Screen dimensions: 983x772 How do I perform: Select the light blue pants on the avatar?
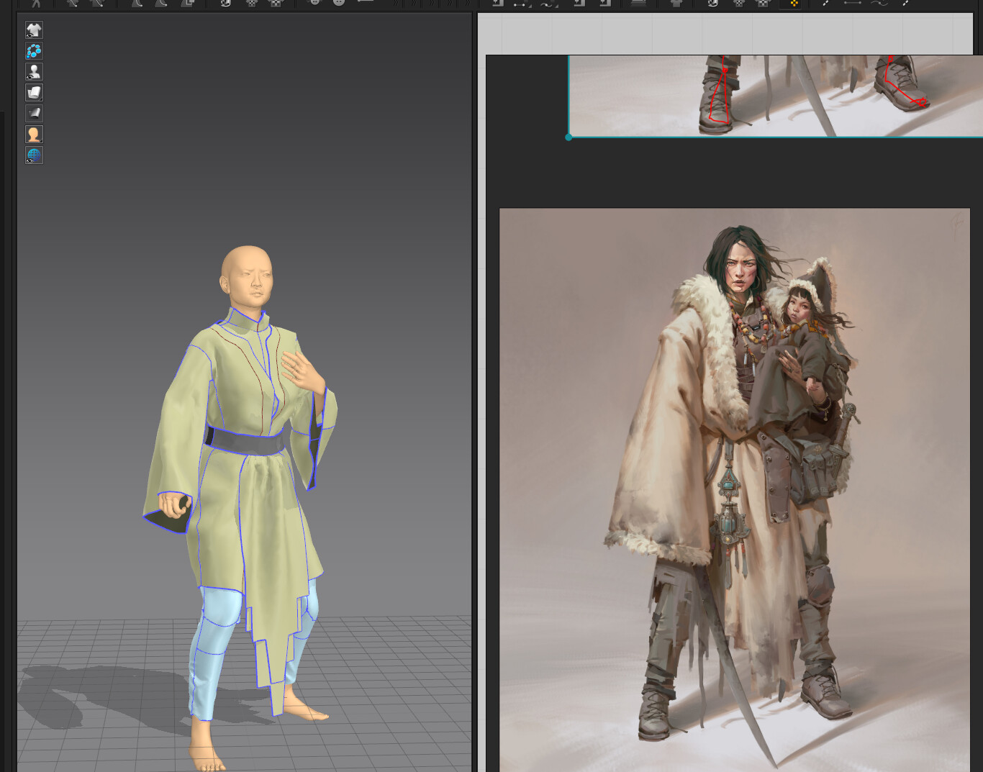pyautogui.click(x=214, y=648)
